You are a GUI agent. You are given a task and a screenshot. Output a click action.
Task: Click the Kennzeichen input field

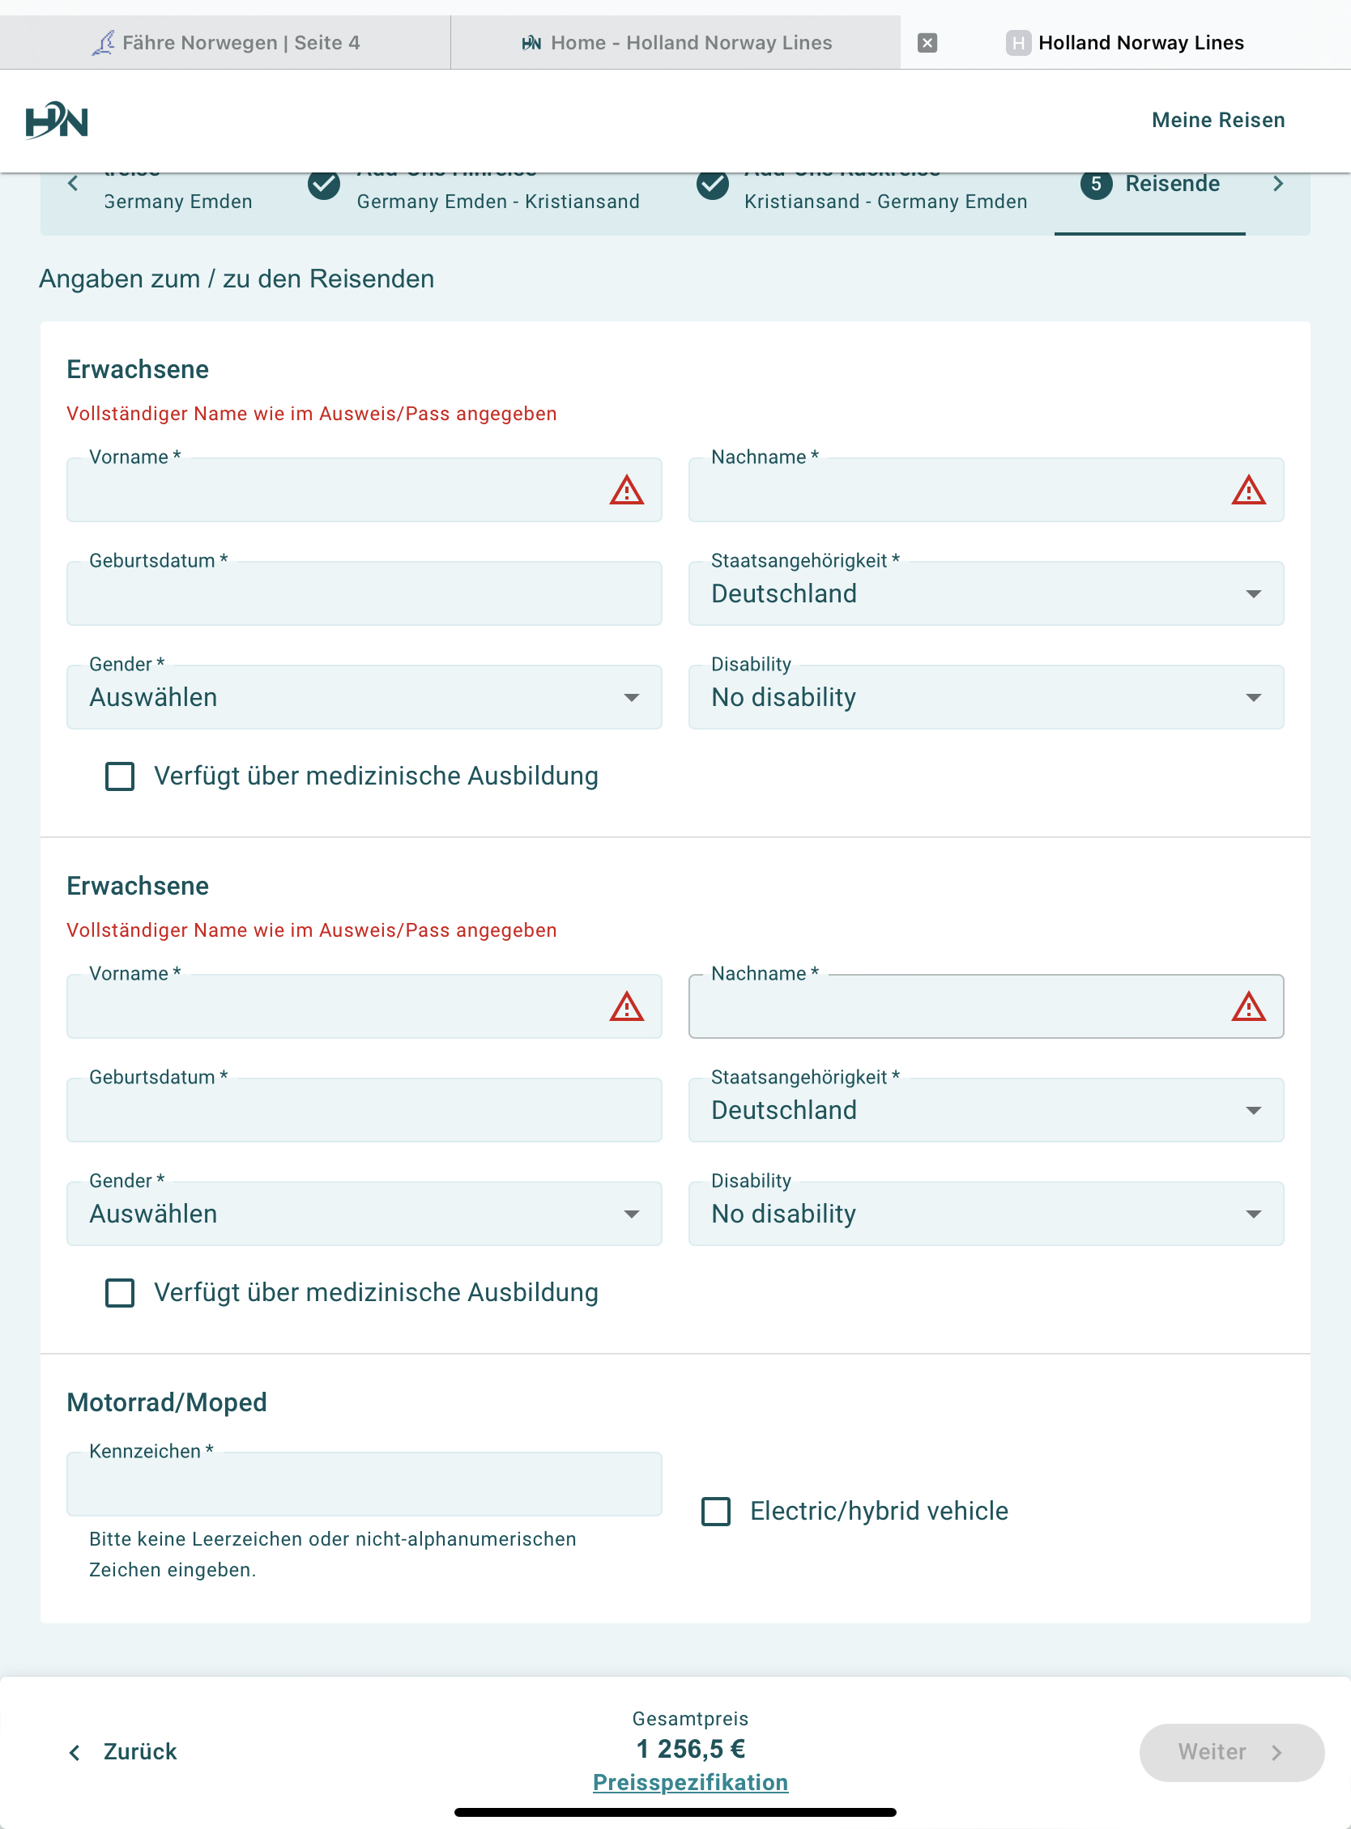point(364,1485)
